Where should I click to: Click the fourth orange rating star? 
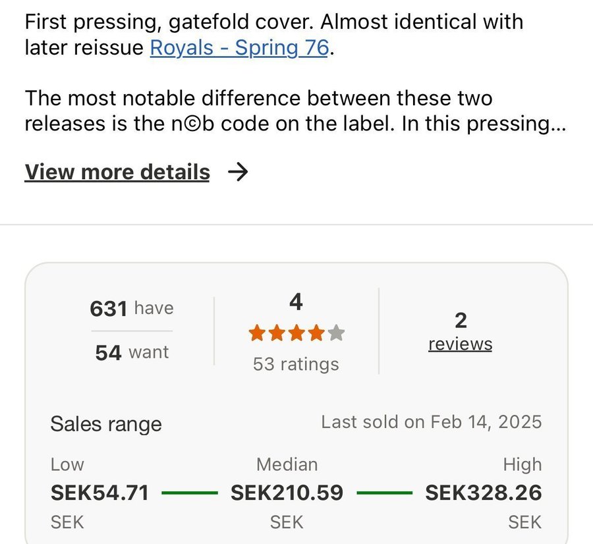[x=316, y=333]
